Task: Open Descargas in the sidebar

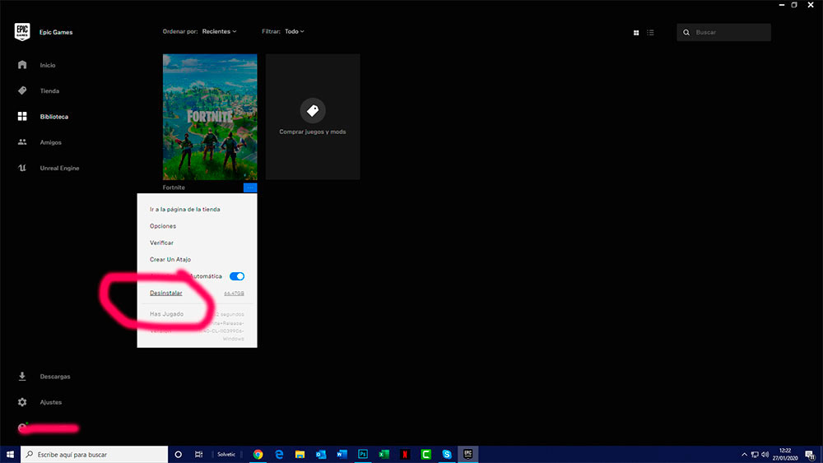Action: [54, 376]
